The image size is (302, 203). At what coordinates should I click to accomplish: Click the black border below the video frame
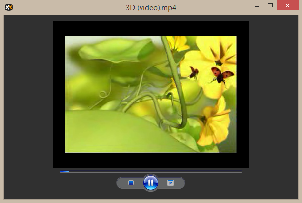[151, 161]
